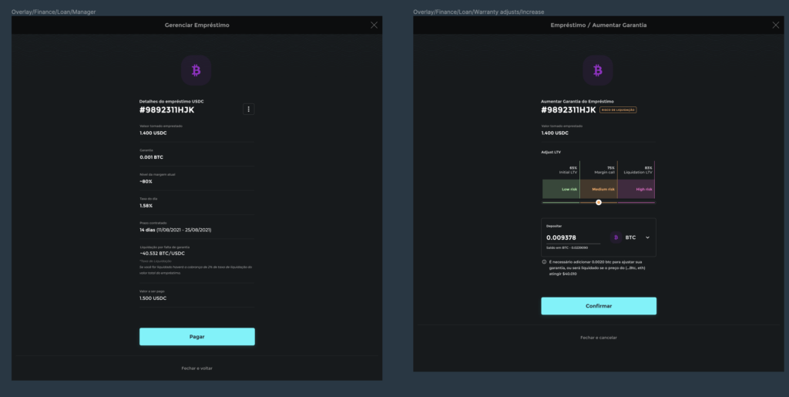The width and height of the screenshot is (789, 397).
Task: Click the info icon next to the warning text
Action: [544, 262]
